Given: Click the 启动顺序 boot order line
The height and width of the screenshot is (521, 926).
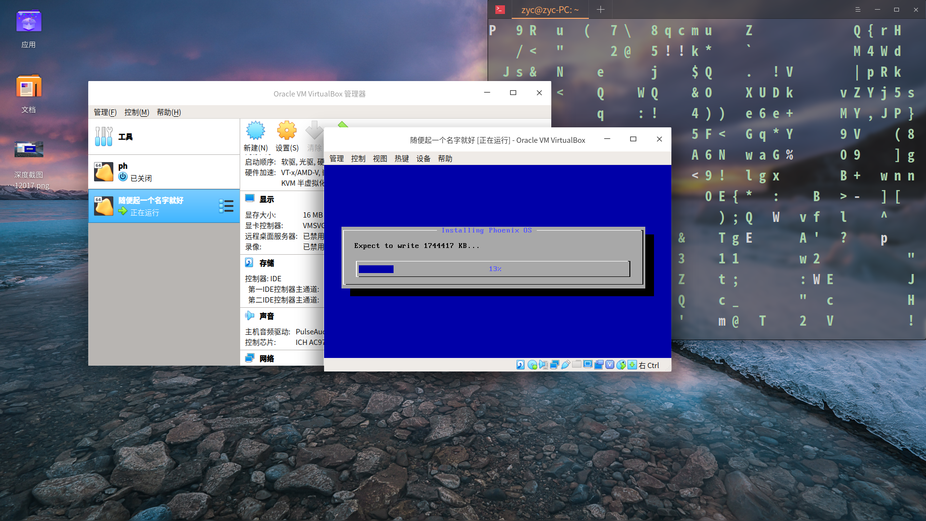Looking at the screenshot, I should coord(285,162).
